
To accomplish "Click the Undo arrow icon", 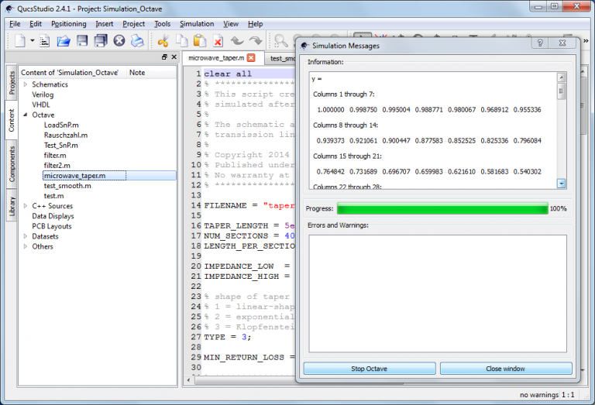I will (237, 41).
